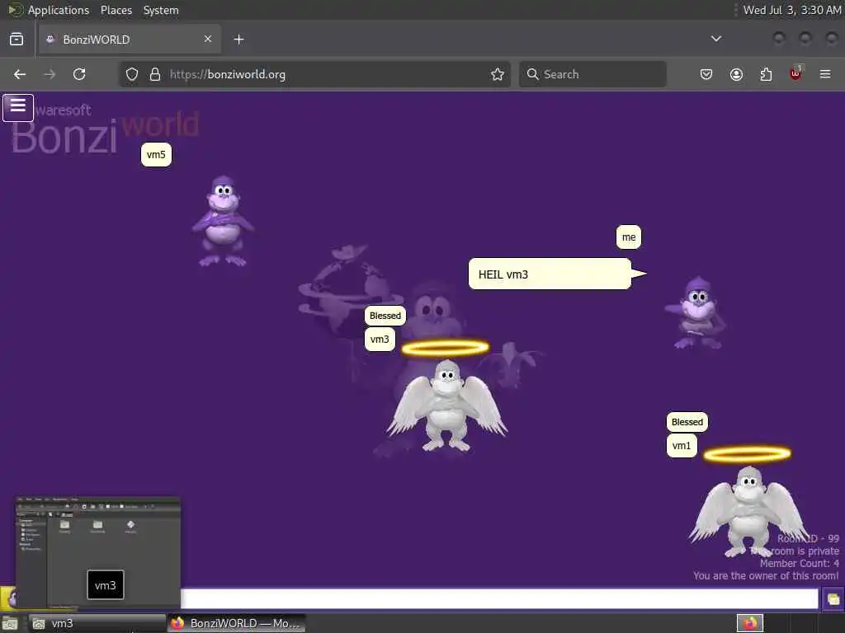Viewport: 845px width, 633px height.
Task: Open the tracking protection shield icon
Action: click(132, 74)
